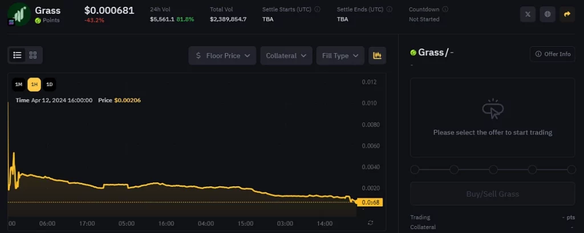Toggle the candlestick chart icon button

377,55
